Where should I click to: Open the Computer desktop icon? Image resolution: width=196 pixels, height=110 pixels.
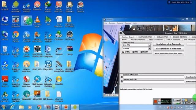(5, 20)
